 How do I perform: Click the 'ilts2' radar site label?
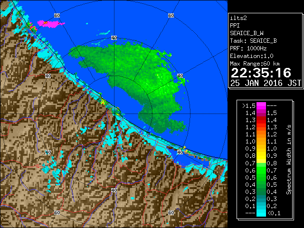click(238, 18)
